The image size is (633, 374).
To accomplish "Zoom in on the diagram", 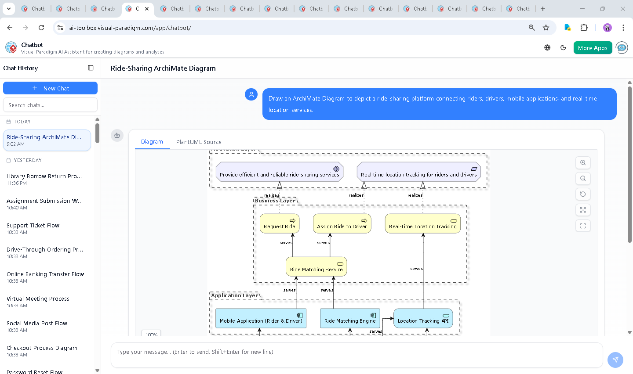I will tap(583, 163).
